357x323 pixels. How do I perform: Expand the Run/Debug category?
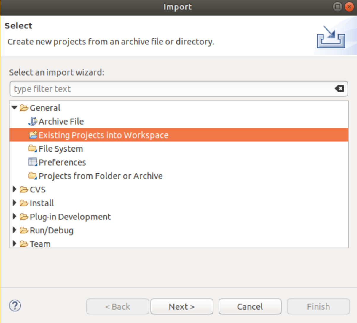14,230
